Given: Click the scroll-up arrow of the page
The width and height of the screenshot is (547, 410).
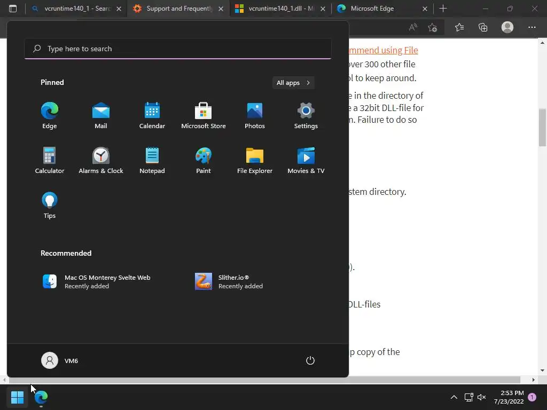Looking at the screenshot, I should [542, 43].
